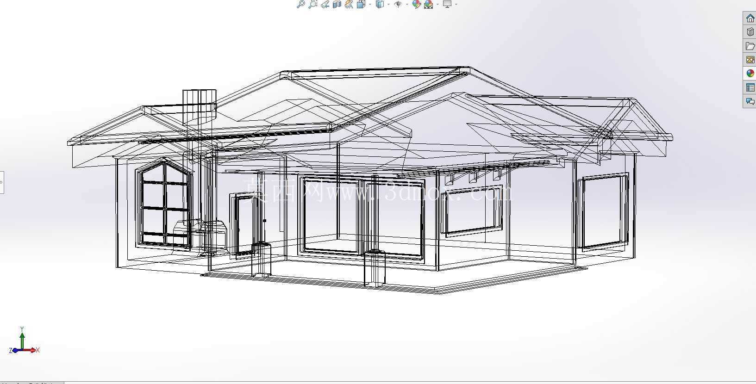Expand the View Settings dropdown arrow

pyautogui.click(x=456, y=5)
